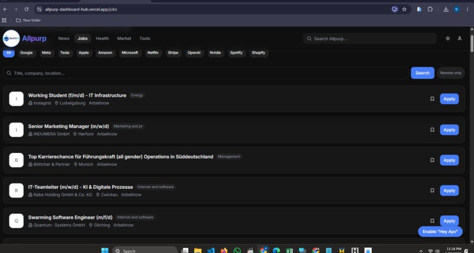Filter jobs by OpenAI
474x253 pixels.
pyautogui.click(x=194, y=52)
